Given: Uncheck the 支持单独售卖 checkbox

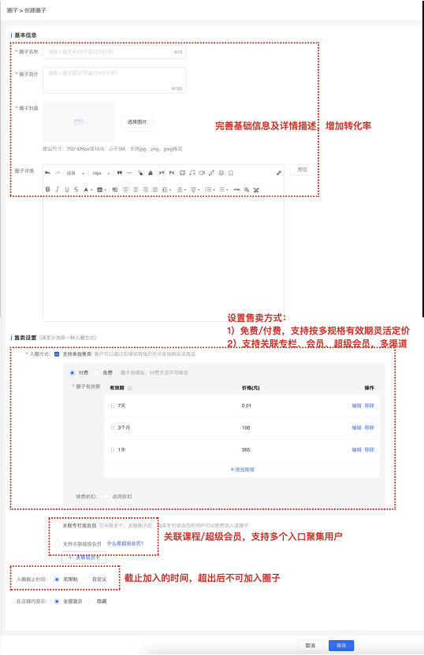Looking at the screenshot, I should click(57, 354).
